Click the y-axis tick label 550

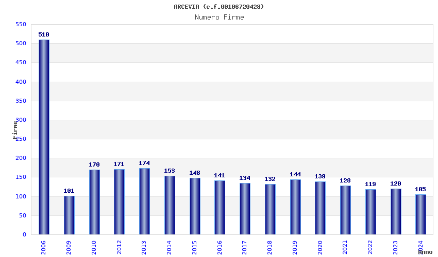(21, 25)
